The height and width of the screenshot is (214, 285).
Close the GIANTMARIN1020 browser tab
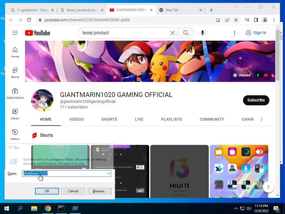click(x=151, y=10)
